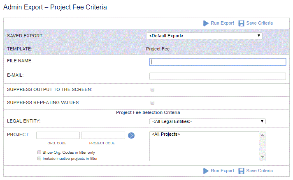The image size is (293, 180).
Task: Select <All Projects> in the project list
Action: click(x=166, y=134)
